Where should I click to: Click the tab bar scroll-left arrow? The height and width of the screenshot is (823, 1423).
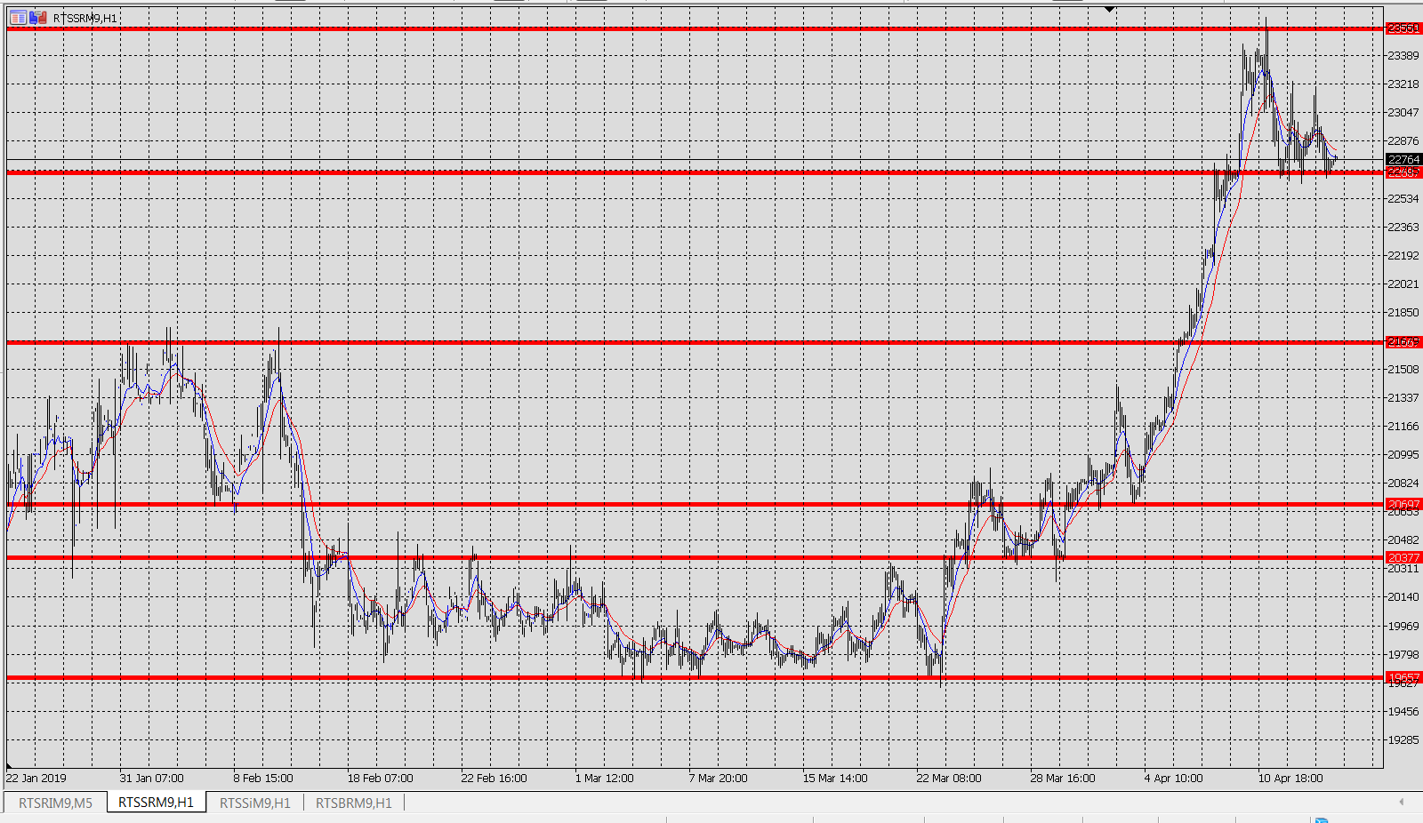tap(1401, 802)
